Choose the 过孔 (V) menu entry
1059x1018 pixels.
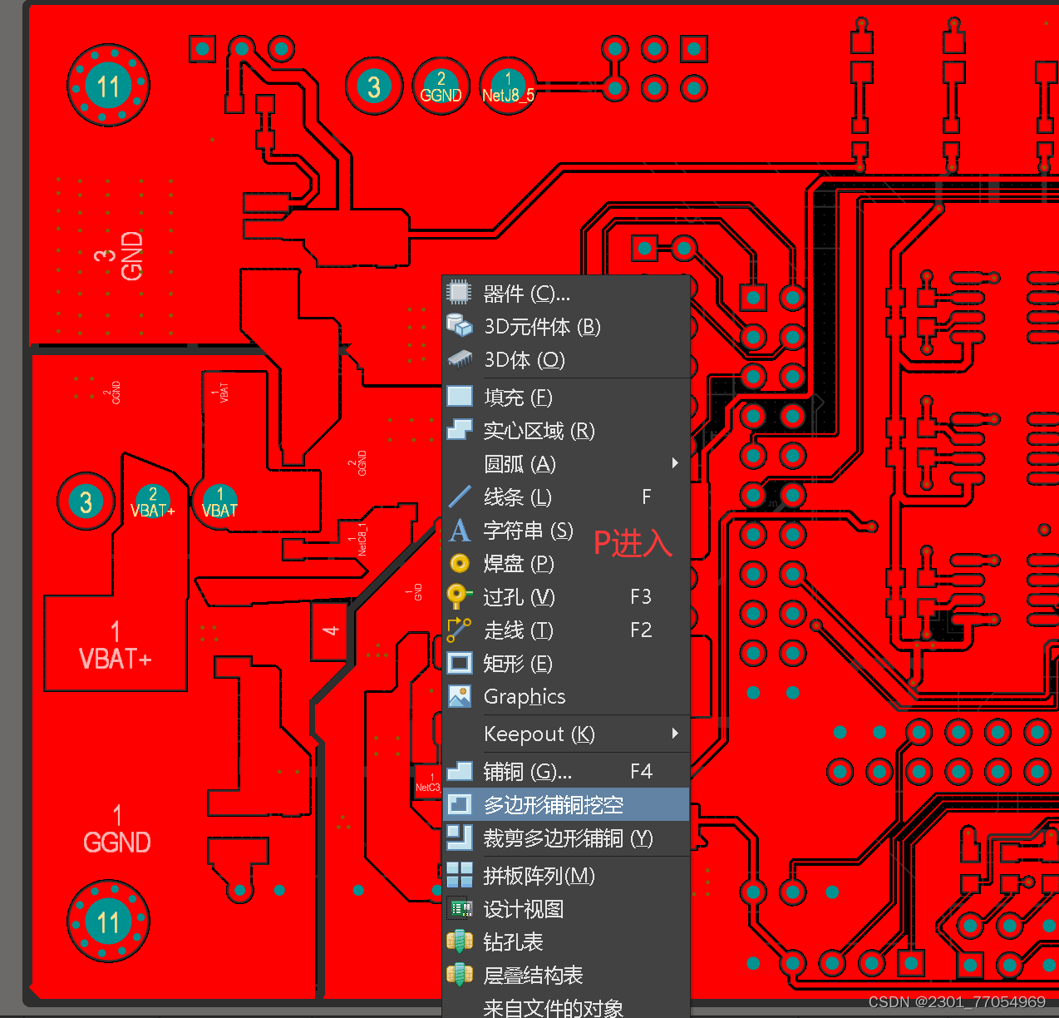[x=566, y=596]
